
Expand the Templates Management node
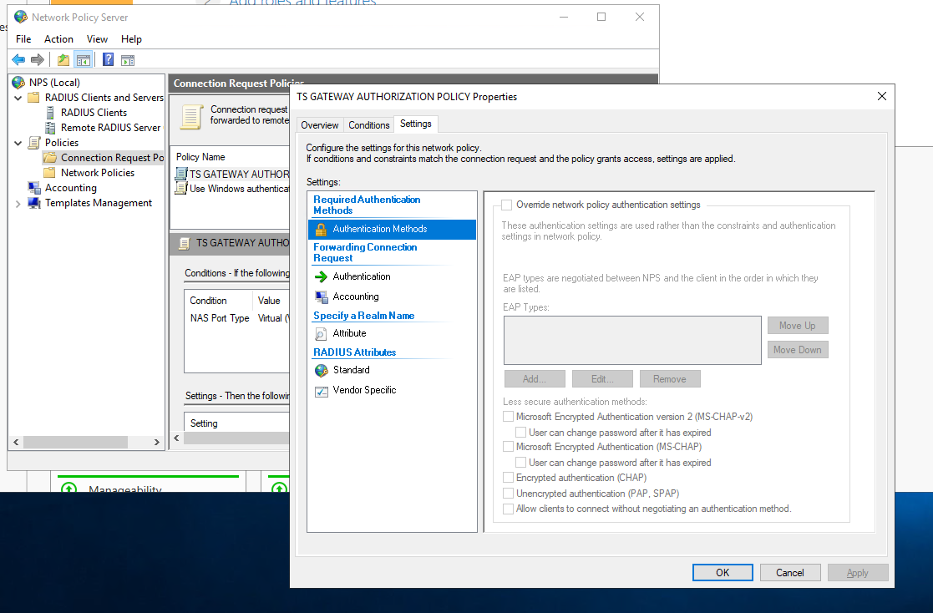coord(18,203)
